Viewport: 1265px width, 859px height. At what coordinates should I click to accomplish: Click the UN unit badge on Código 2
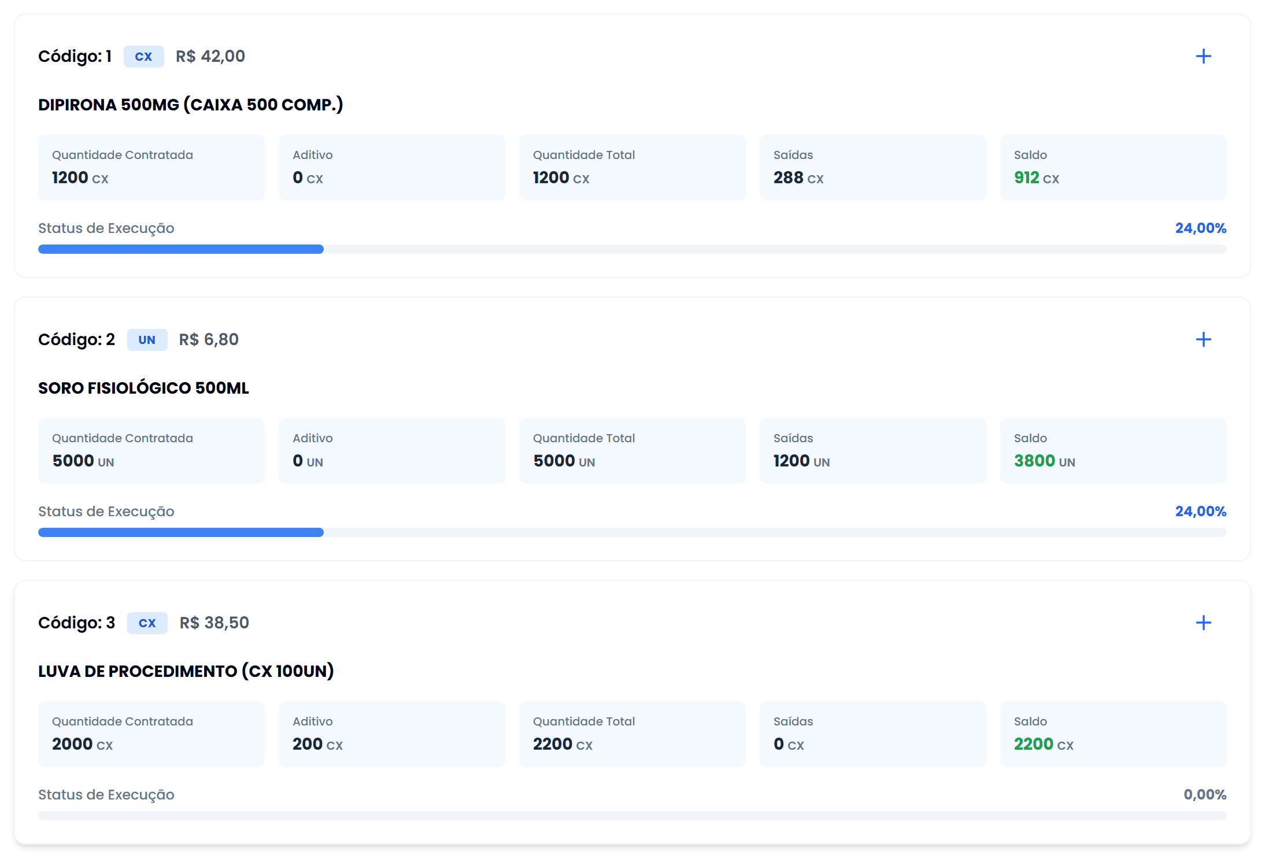coord(147,340)
